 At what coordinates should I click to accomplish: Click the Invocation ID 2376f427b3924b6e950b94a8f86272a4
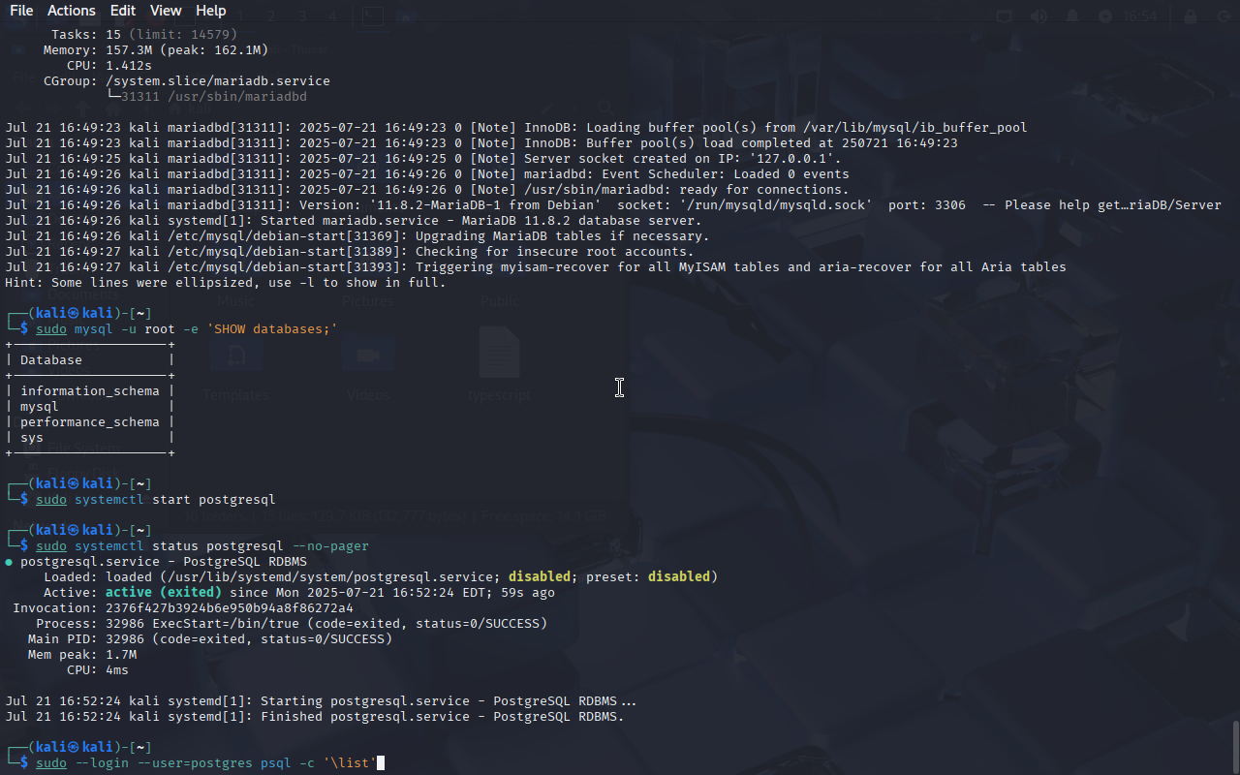[x=230, y=608]
